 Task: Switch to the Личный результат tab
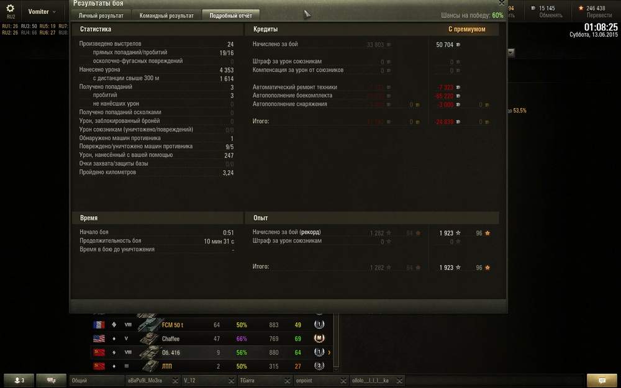point(101,16)
